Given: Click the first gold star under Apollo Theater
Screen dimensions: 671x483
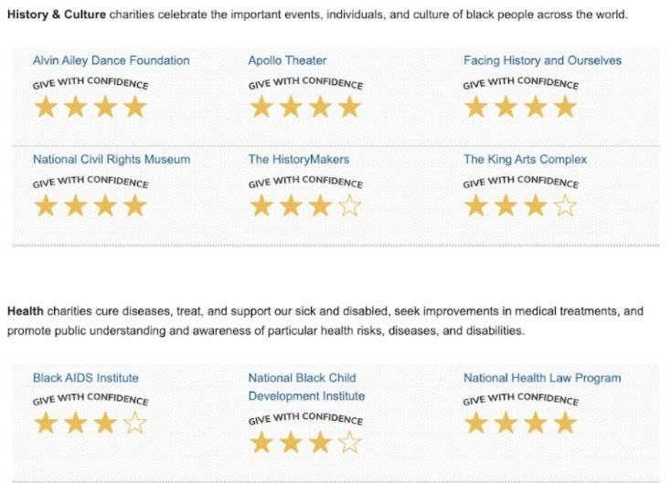Looking at the screenshot, I should pos(261,108).
